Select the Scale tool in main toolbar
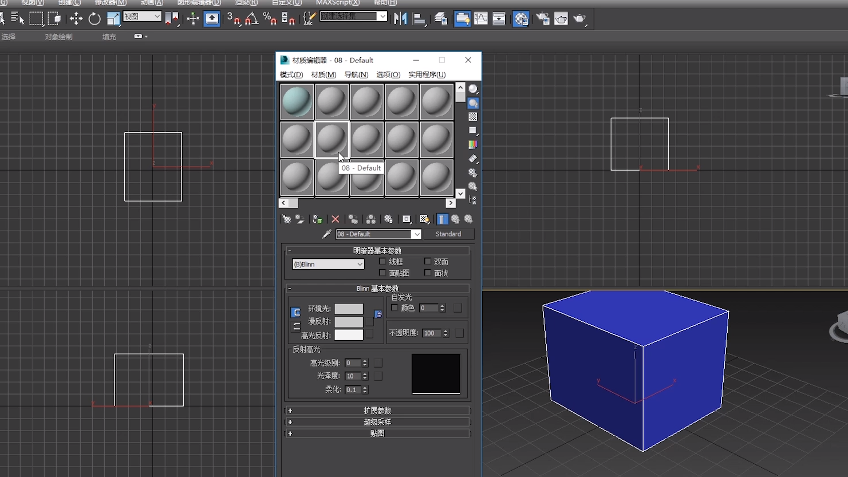 (x=113, y=19)
